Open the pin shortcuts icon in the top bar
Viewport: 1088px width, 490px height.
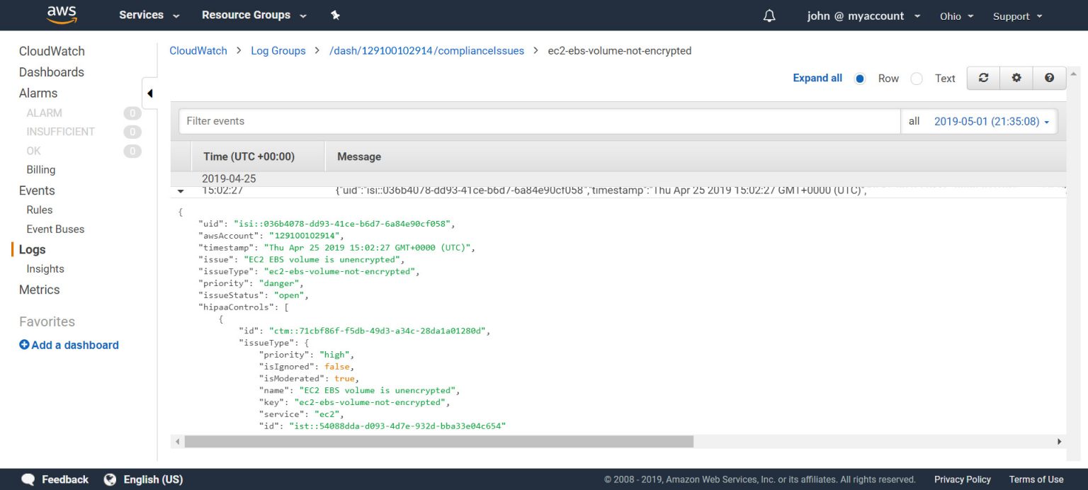coord(336,15)
